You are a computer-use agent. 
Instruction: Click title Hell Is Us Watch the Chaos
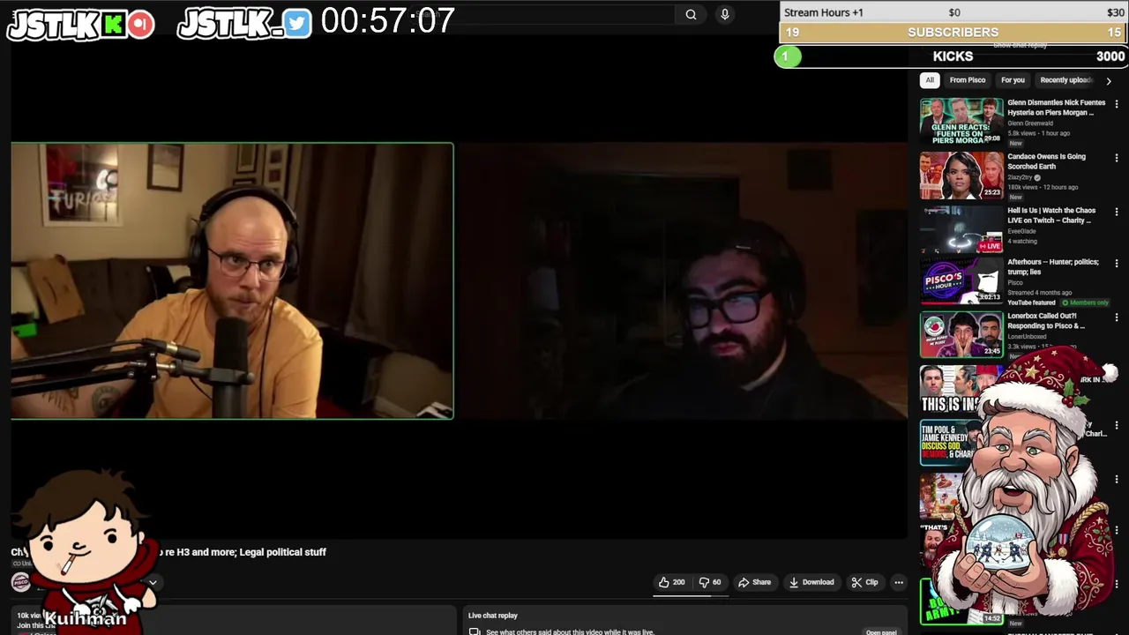tap(1051, 215)
